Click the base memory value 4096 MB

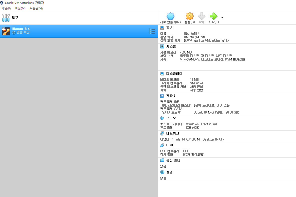click(186, 52)
